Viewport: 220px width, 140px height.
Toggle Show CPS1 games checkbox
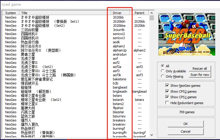[x=167, y=97]
